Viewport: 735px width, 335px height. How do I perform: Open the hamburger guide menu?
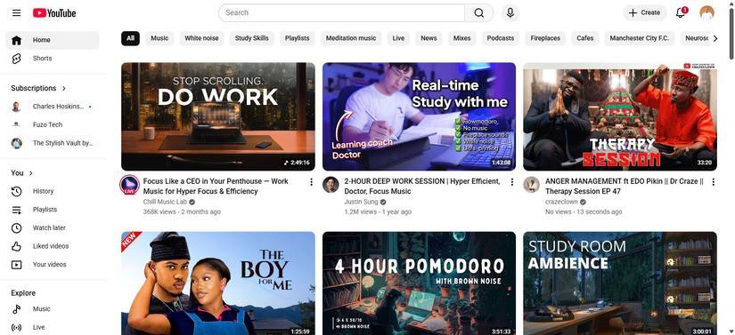pyautogui.click(x=16, y=12)
